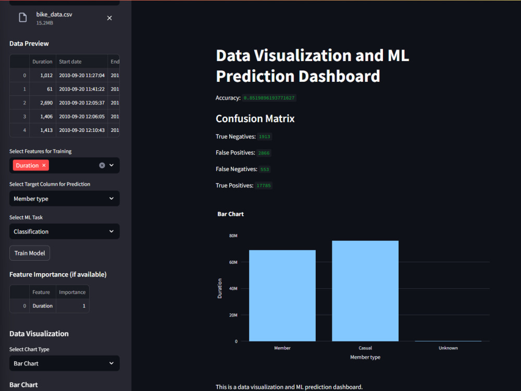Click the Start date column header
521x391 pixels.
(82, 62)
